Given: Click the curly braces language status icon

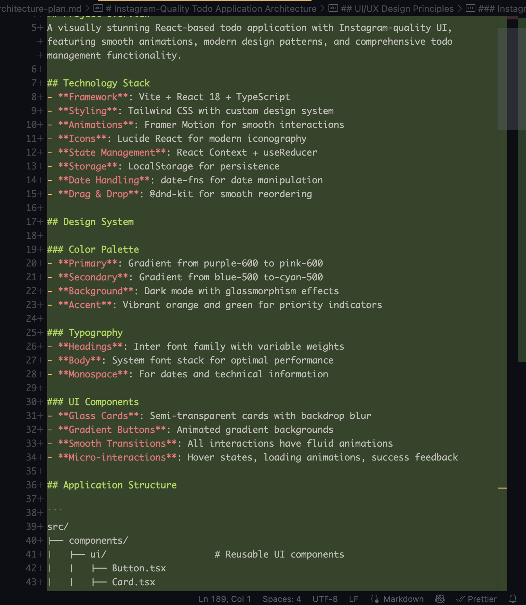Looking at the screenshot, I should [375, 599].
